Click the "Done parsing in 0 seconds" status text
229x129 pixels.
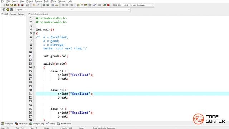coord(104,128)
